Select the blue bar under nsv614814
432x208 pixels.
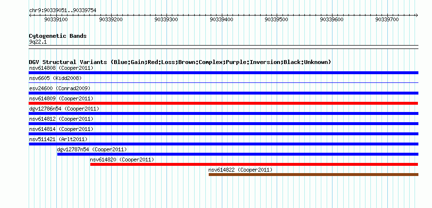tap(223, 134)
